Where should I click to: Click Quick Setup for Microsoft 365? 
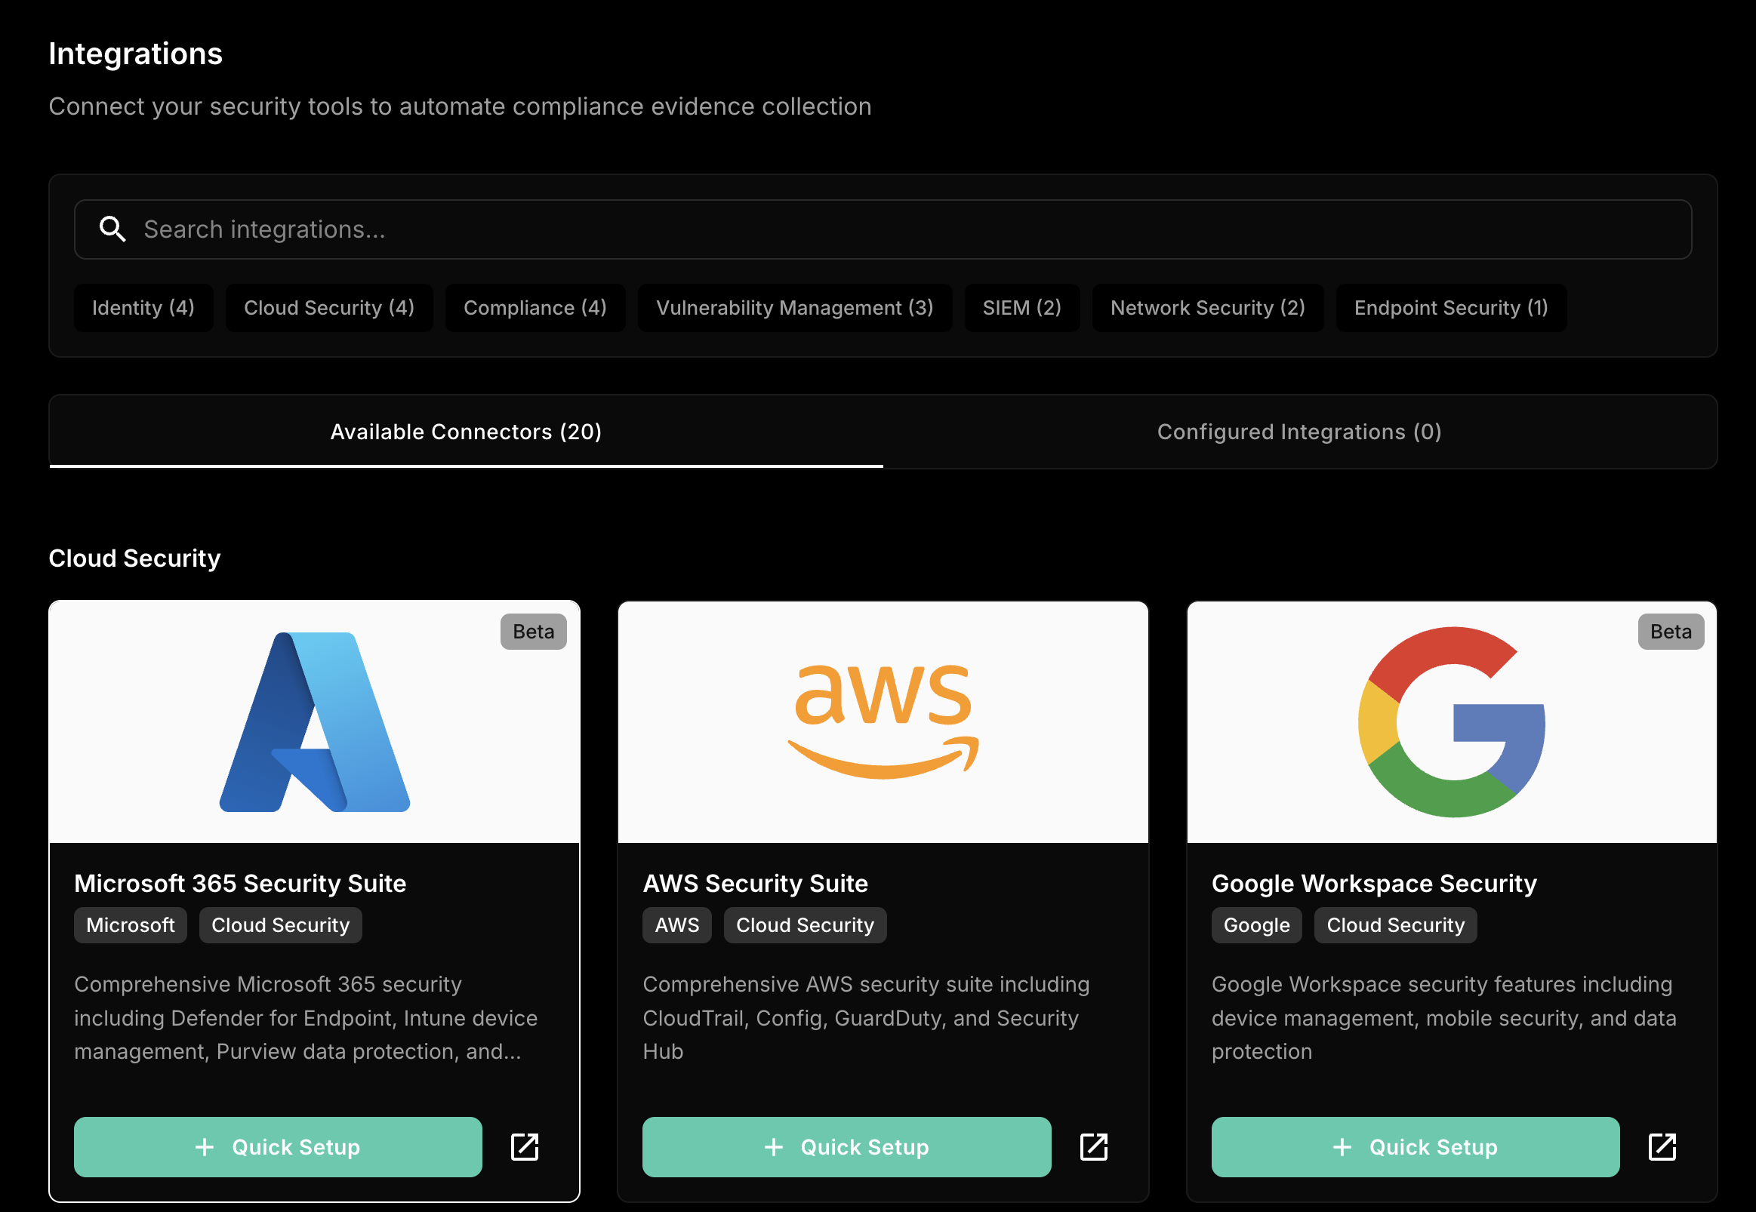pyautogui.click(x=278, y=1146)
